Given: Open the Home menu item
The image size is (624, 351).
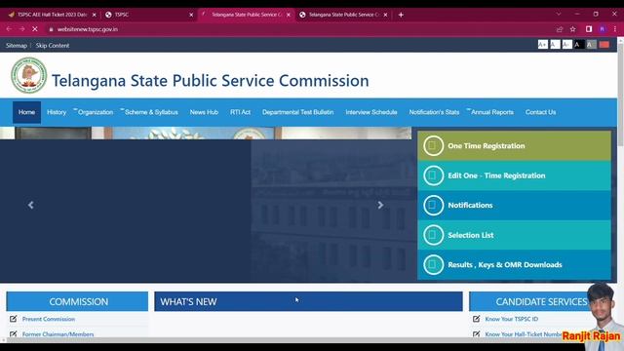Looking at the screenshot, I should [26, 112].
